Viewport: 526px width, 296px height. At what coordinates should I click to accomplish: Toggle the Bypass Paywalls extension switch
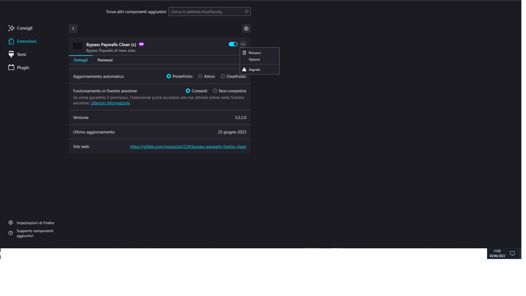pos(233,44)
